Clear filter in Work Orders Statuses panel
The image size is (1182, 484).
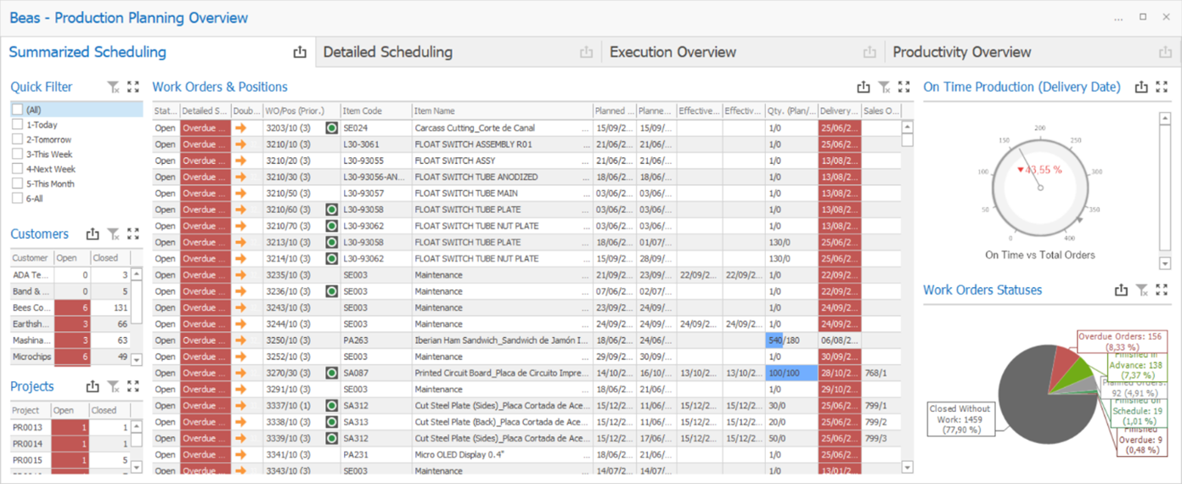point(1142,290)
